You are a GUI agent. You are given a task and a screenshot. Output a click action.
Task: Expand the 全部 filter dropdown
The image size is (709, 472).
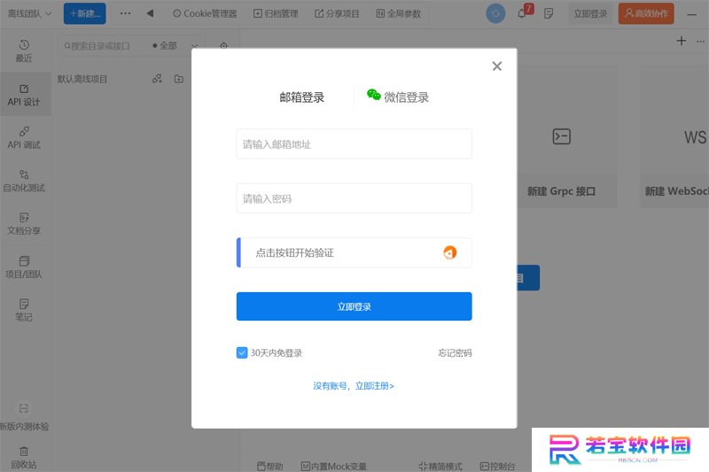175,46
